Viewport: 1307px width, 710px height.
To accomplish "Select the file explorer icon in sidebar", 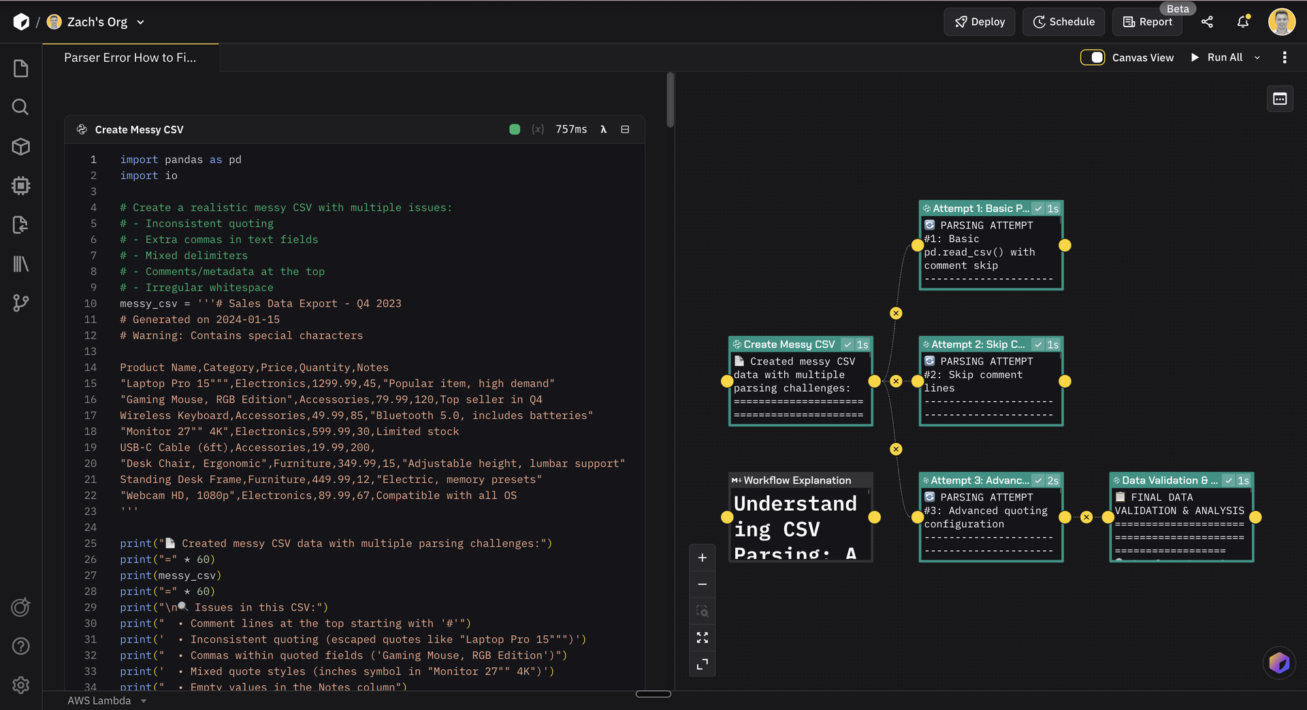I will click(20, 68).
